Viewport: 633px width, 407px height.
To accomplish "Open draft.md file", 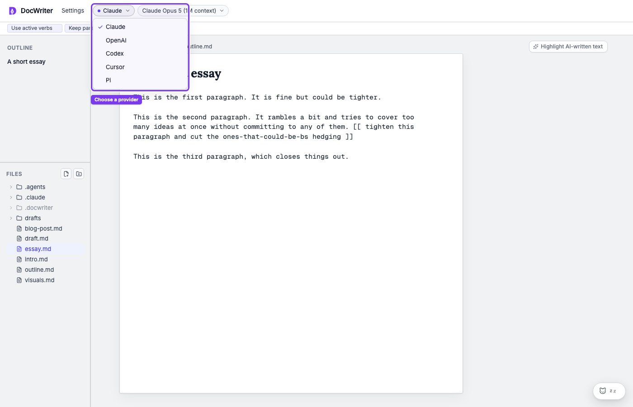I will (45, 238).
